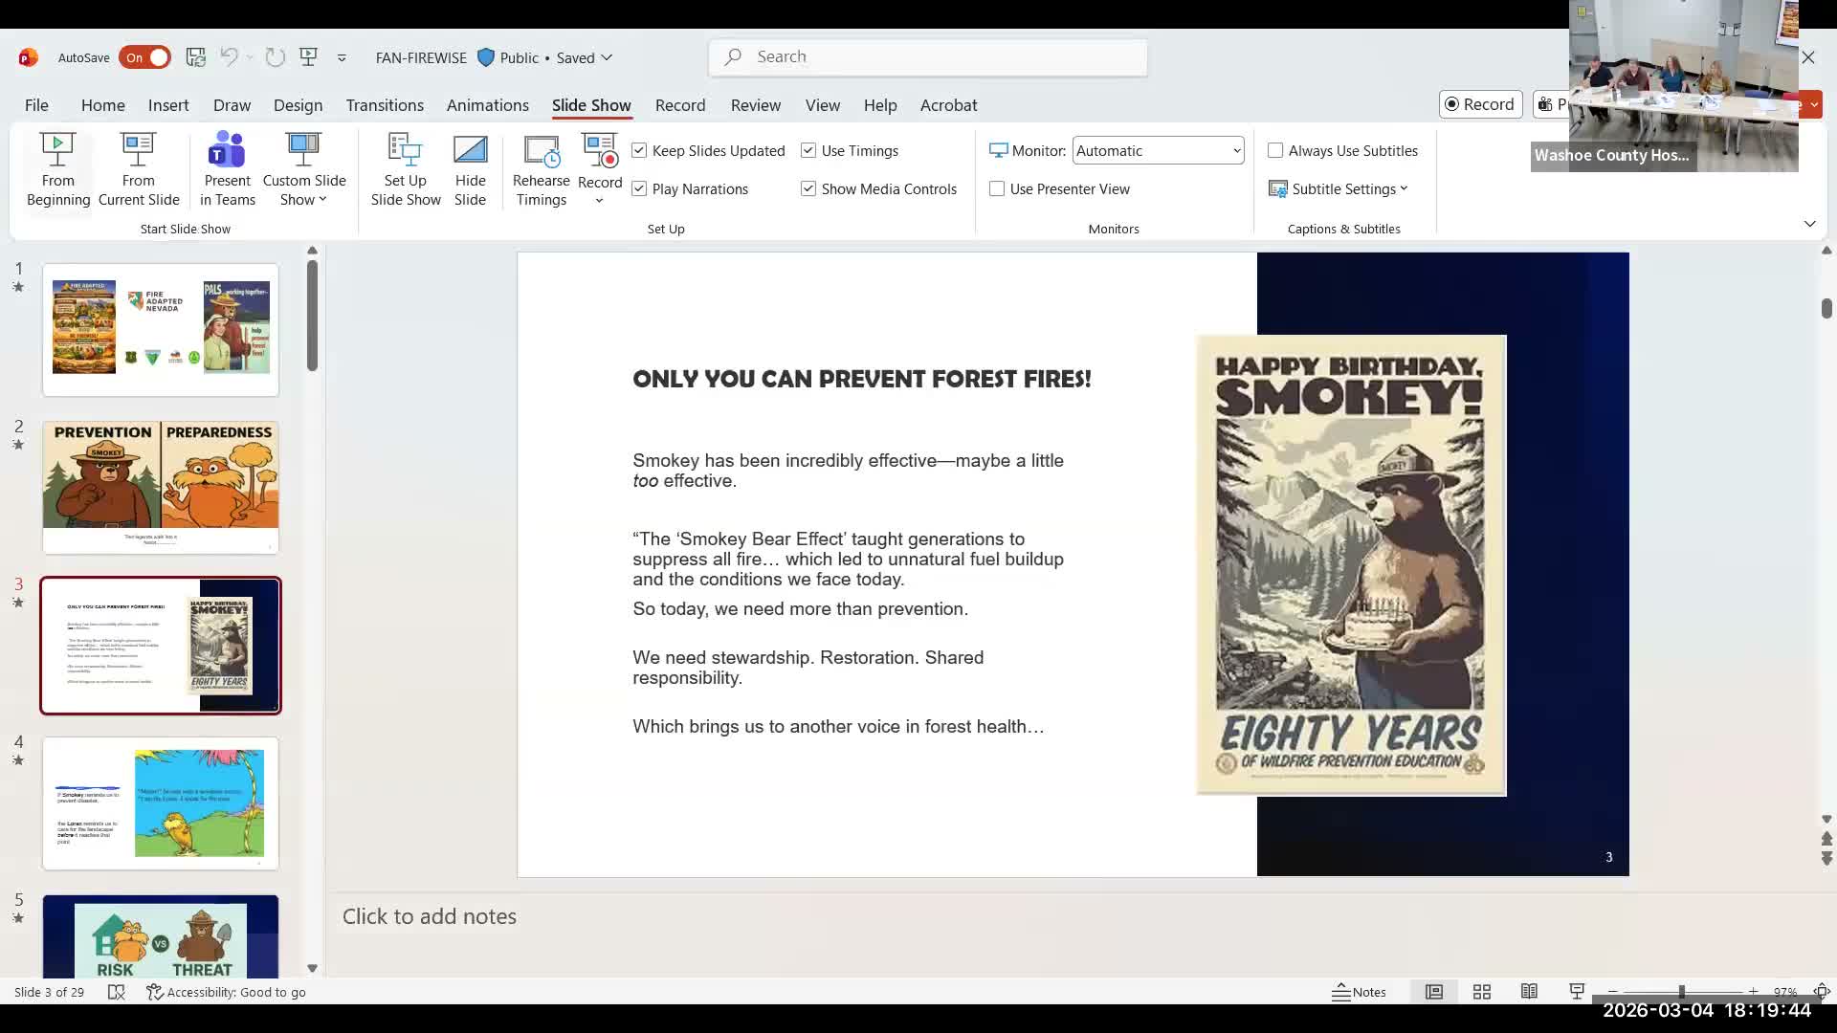Toggle the AutoSave switch
The height and width of the screenshot is (1033, 1837).
click(x=145, y=57)
